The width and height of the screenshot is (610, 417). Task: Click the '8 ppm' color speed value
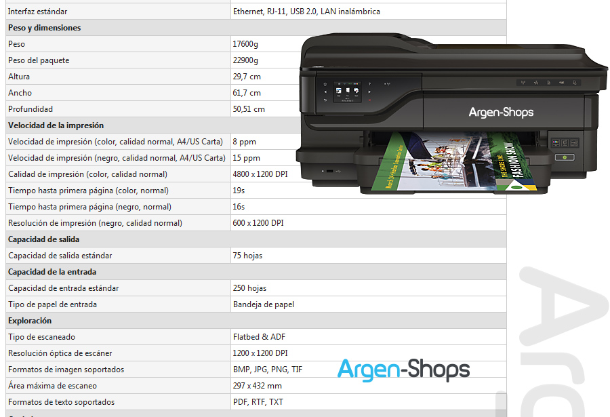[244, 142]
